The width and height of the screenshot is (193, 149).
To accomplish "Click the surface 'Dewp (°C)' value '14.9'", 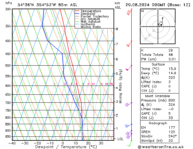I will [x=172, y=73].
